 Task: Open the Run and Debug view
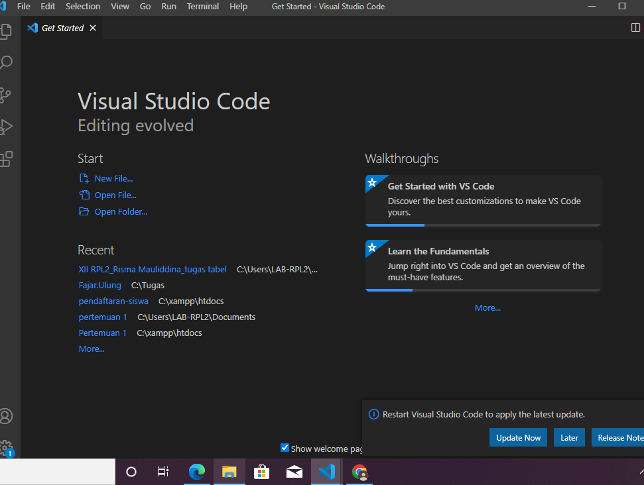6,127
